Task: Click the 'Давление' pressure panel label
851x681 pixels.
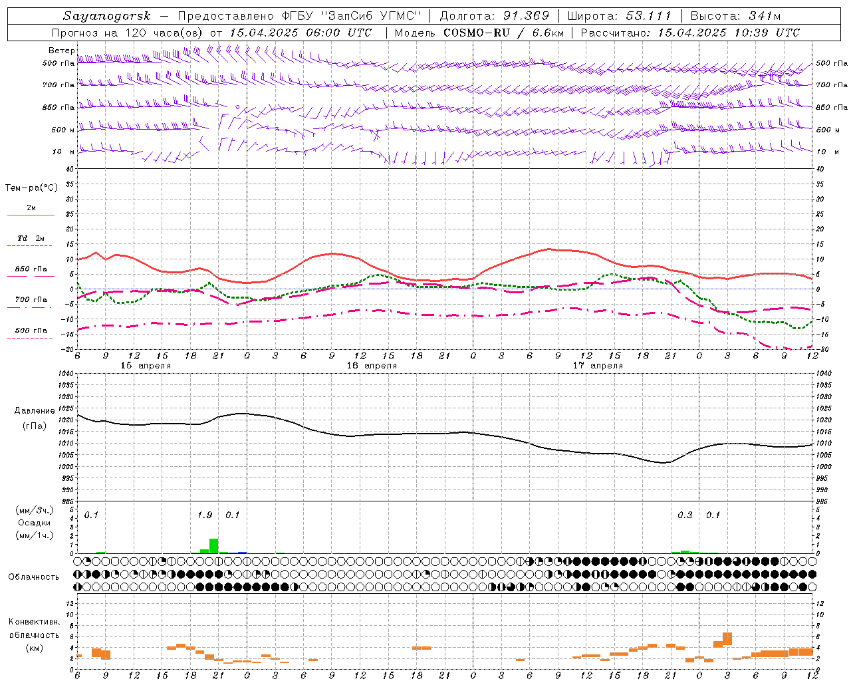Action: [x=33, y=411]
